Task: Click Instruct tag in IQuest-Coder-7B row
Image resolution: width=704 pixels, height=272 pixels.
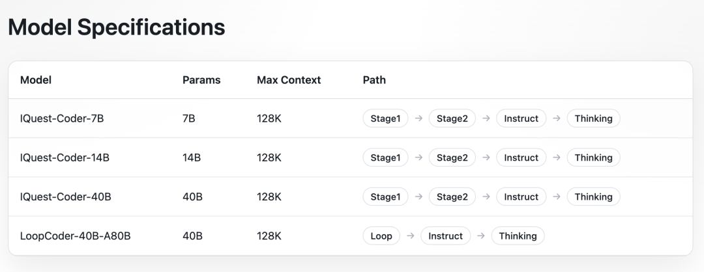Action: coord(521,118)
